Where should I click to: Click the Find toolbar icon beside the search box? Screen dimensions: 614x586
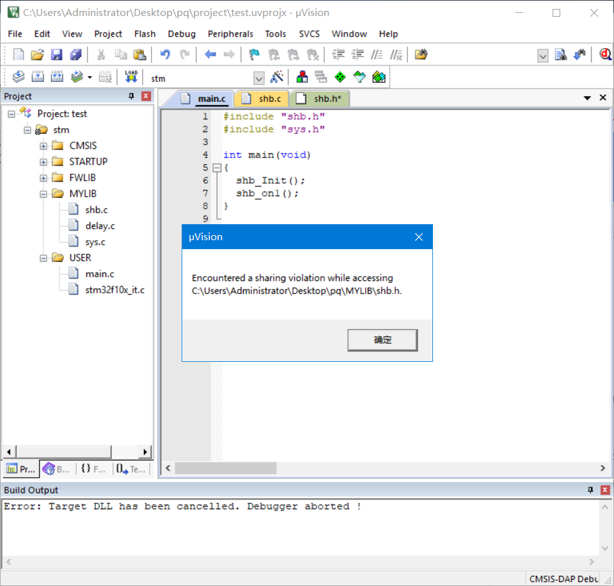pos(561,54)
